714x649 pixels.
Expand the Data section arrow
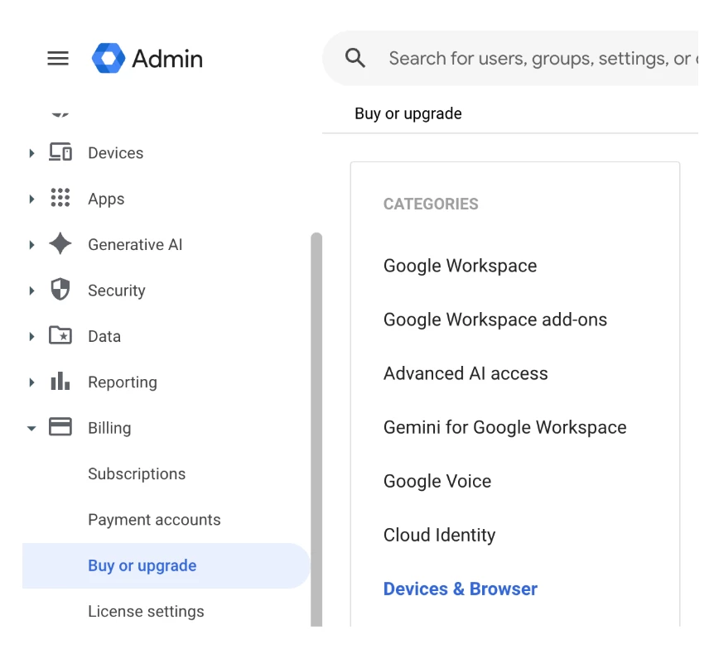point(31,336)
